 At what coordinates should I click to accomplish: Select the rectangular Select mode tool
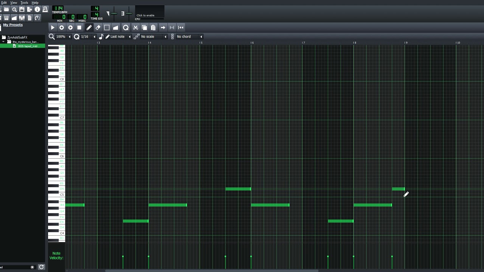(107, 27)
